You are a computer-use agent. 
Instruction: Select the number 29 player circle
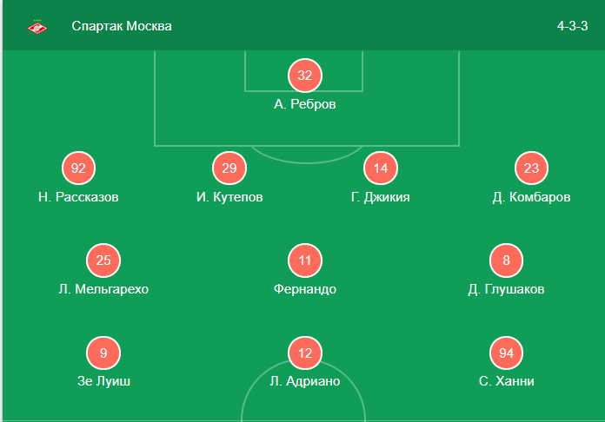point(229,168)
